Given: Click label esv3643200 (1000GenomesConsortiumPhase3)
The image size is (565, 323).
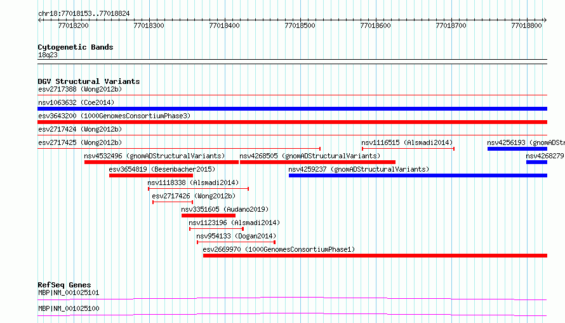Looking at the screenshot, I should (114, 116).
